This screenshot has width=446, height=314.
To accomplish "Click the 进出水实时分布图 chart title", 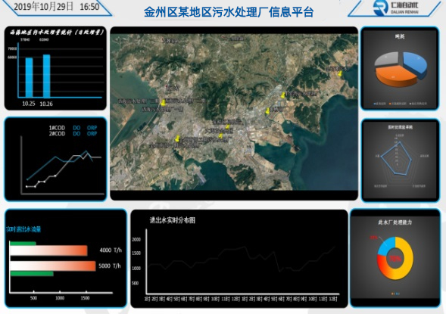I will (173, 220).
